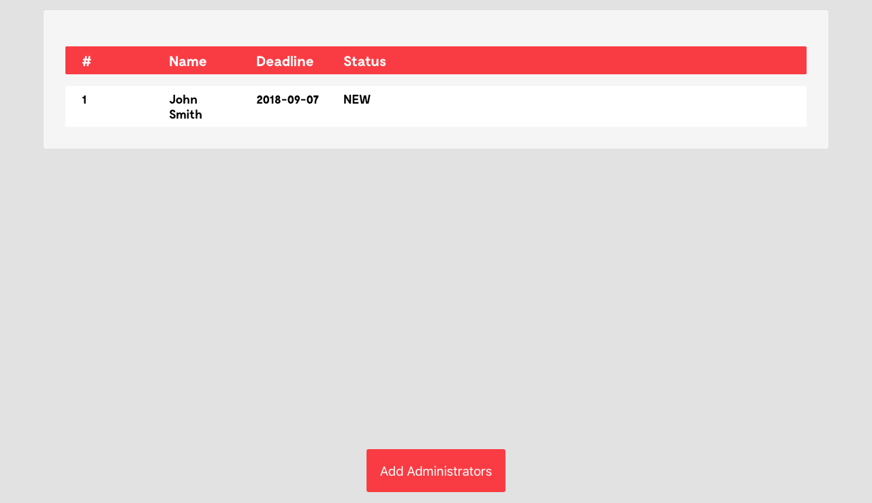Select the '#' column header
This screenshot has height=503, width=872.
[87, 61]
